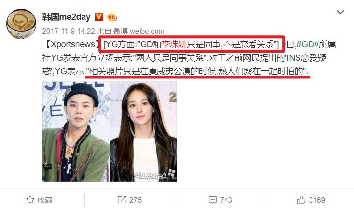Screen dimensions: 354x208
Task: Click the 收藏 label
Action: tap(45, 200)
